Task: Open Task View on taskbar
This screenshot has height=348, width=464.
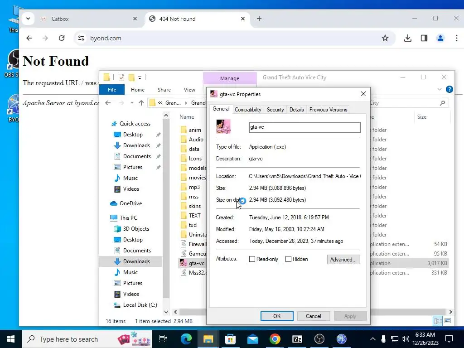Action: (163, 339)
